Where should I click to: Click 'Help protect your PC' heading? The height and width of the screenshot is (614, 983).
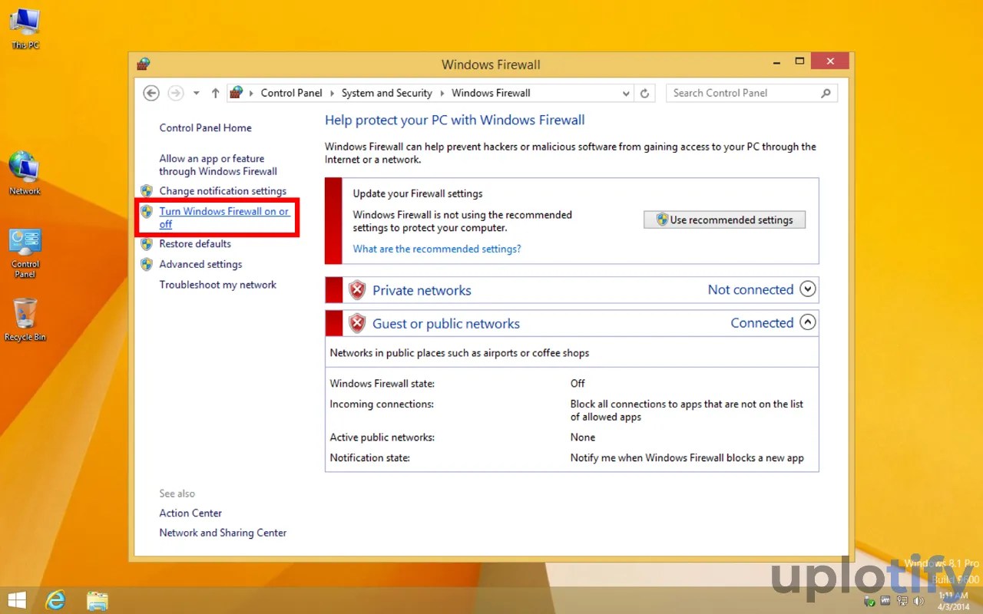click(x=455, y=120)
